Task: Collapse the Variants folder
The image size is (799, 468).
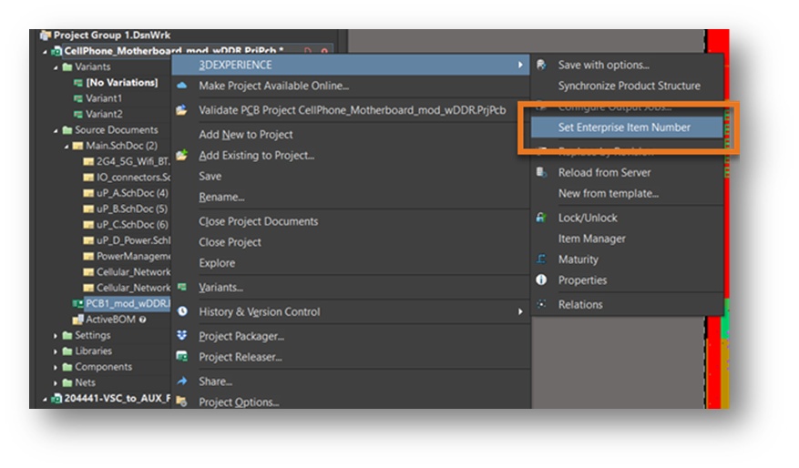Action: tap(56, 66)
